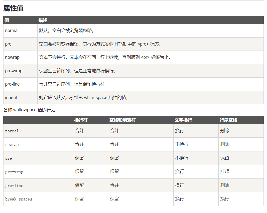Click the 值 column header

(7, 20)
